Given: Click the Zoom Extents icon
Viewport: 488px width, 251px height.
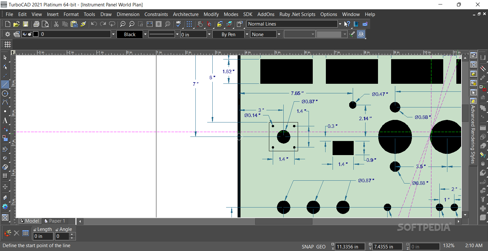Looking at the screenshot, I should [150, 24].
